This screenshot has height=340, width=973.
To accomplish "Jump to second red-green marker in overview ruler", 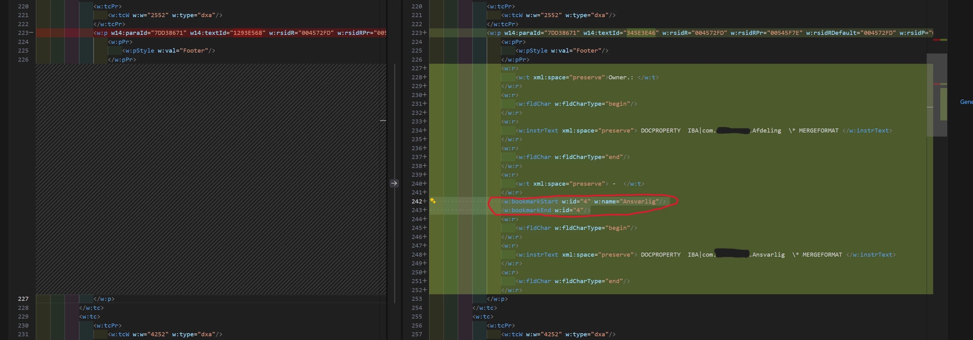I will 940,84.
